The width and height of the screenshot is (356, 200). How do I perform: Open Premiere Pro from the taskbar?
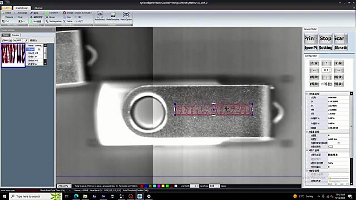click(103, 196)
